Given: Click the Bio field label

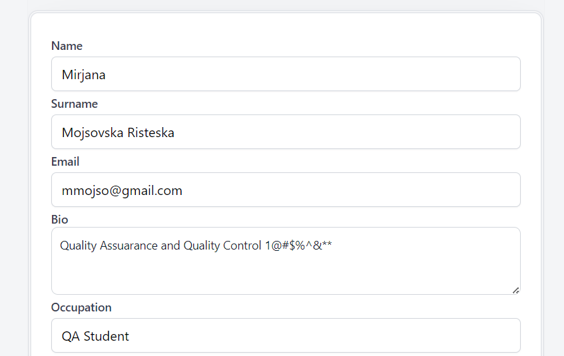Looking at the screenshot, I should [60, 220].
